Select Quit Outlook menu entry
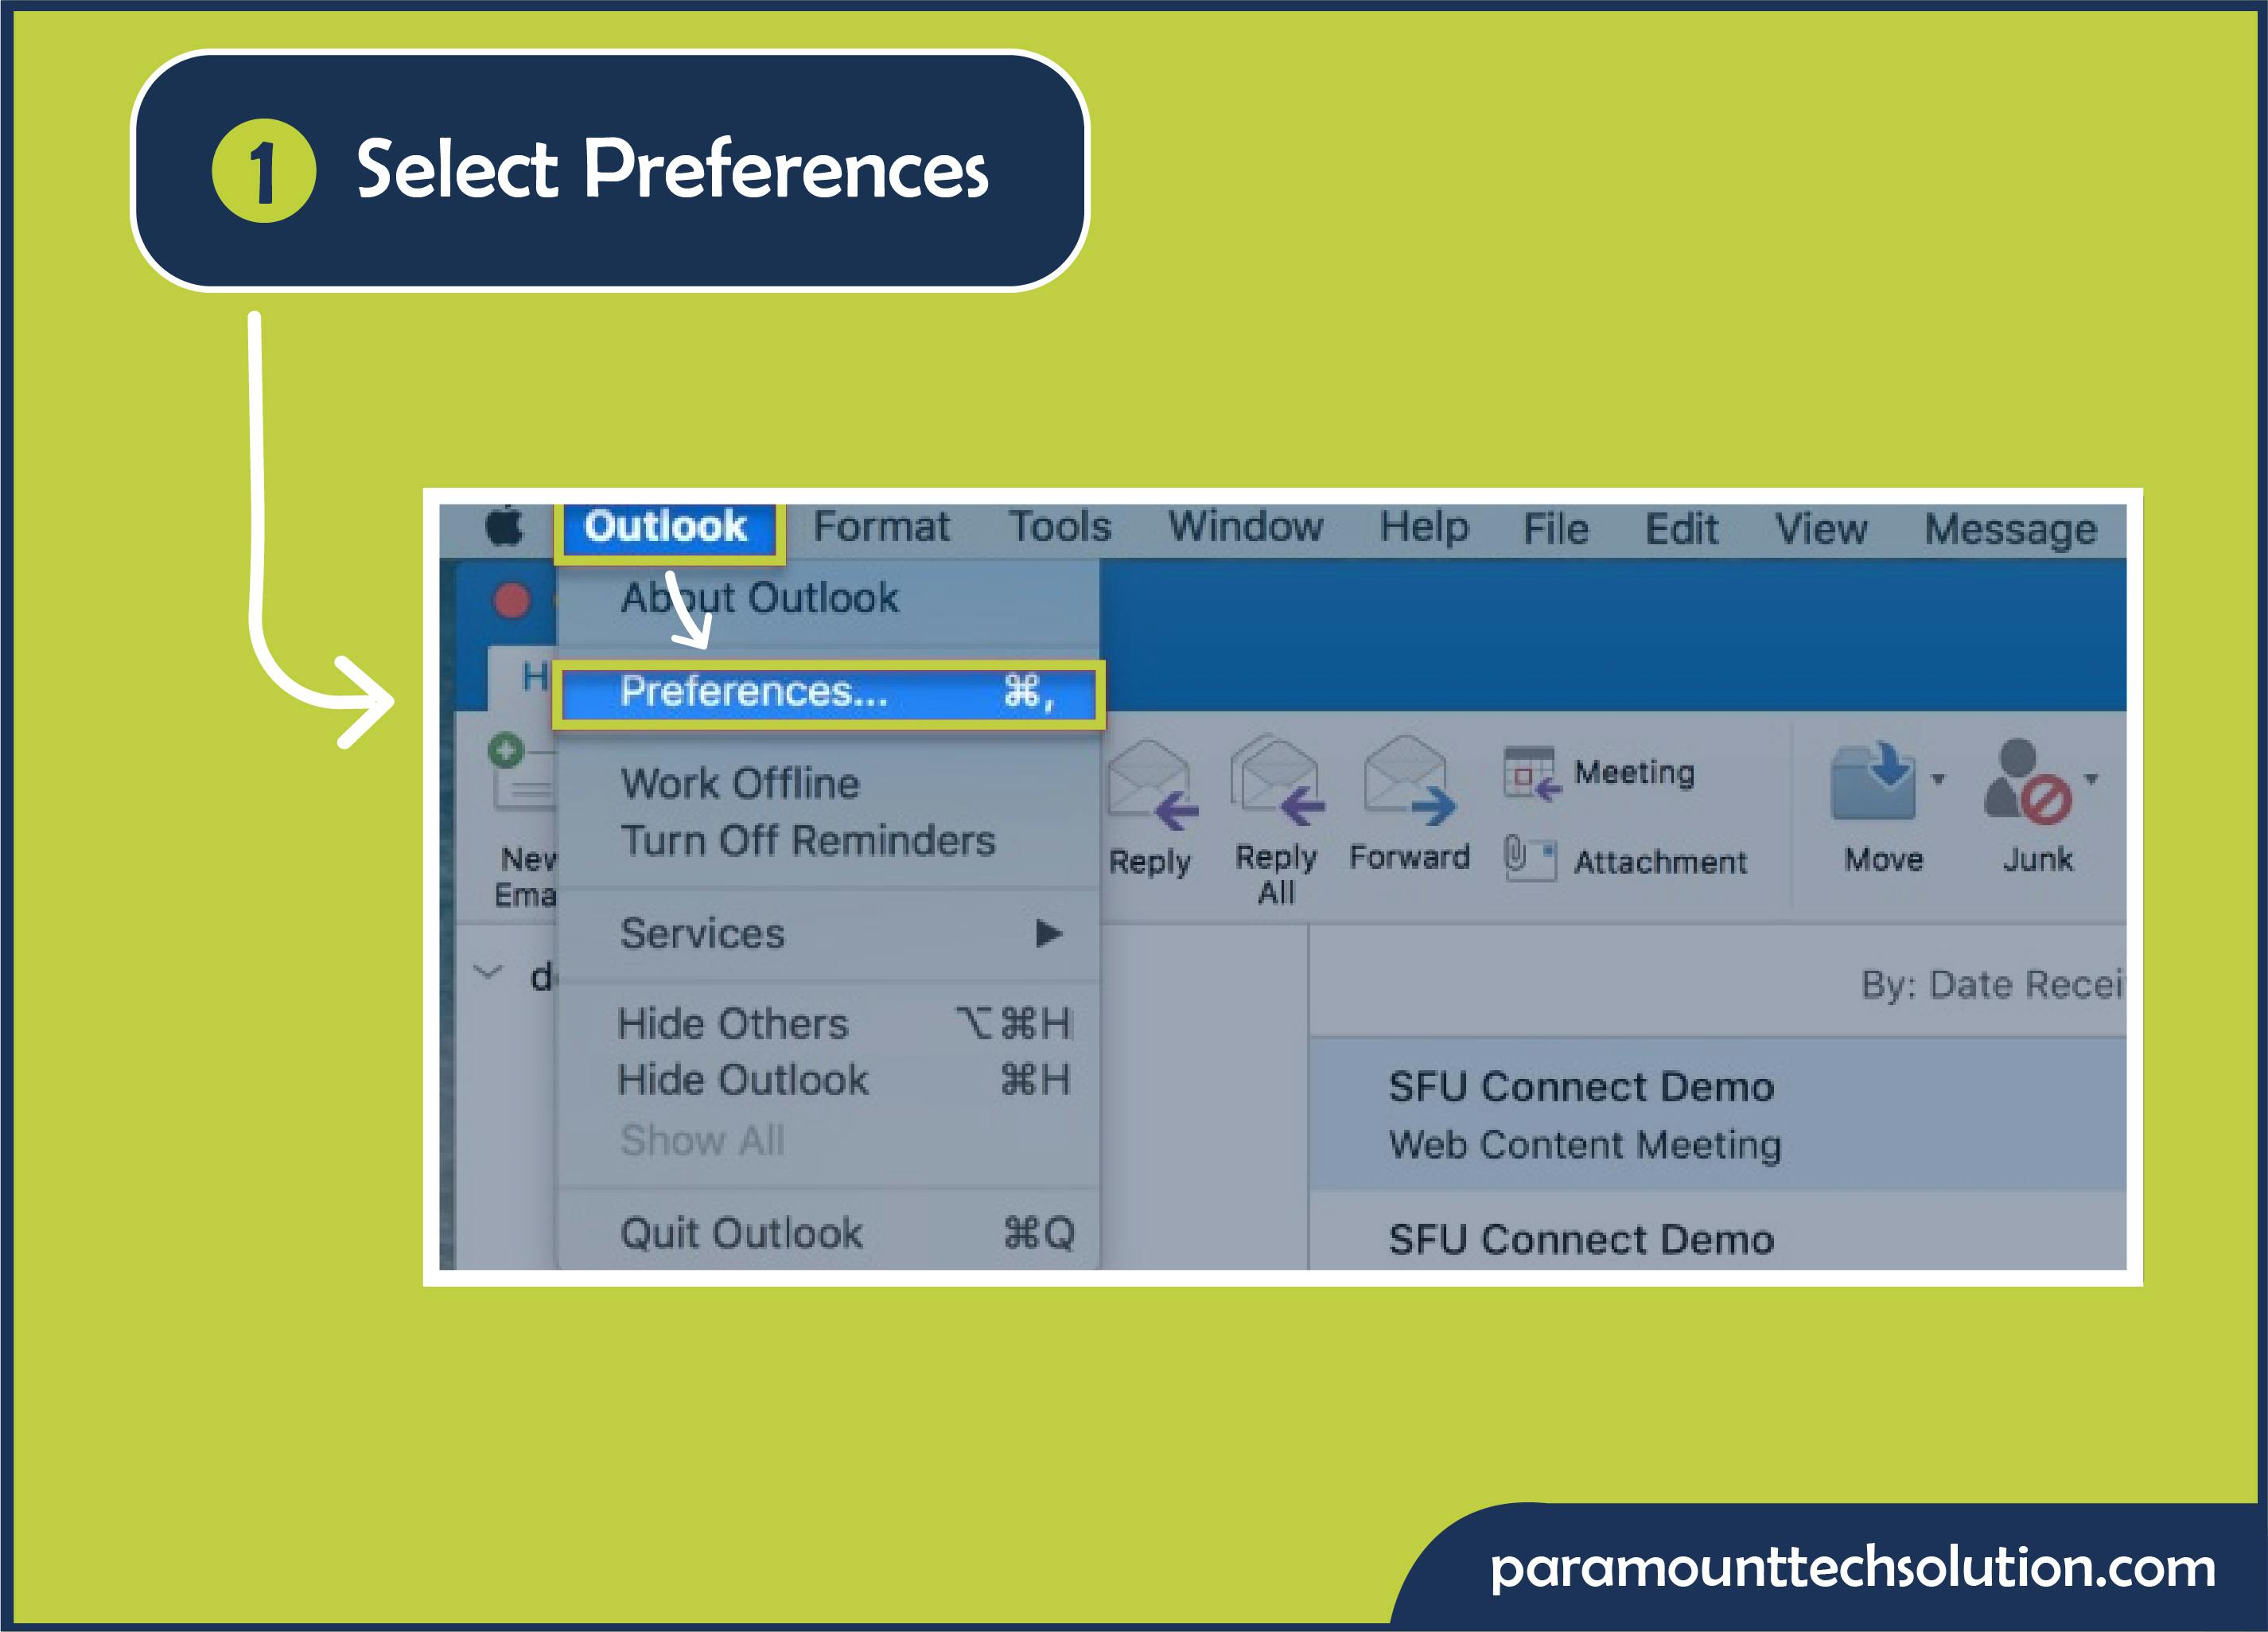Image resolution: width=2268 pixels, height=1632 pixels. (828, 1233)
